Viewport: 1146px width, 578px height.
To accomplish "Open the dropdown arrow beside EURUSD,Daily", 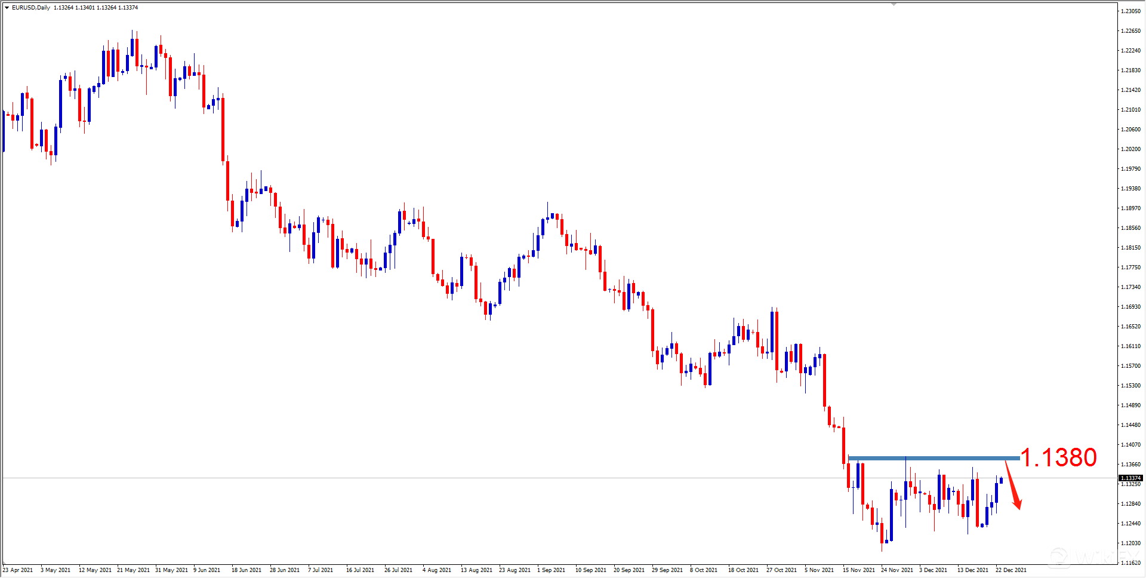I will (x=7, y=8).
